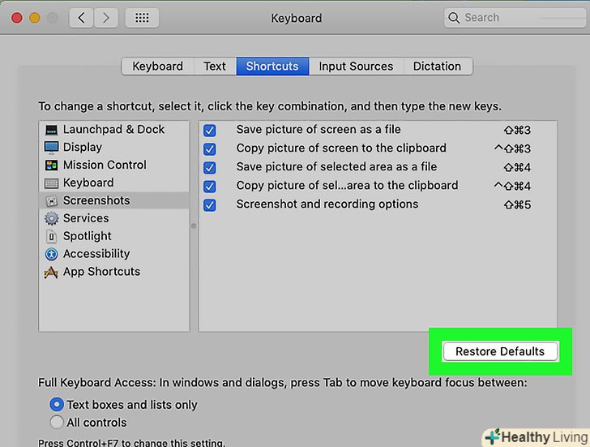Switch to the Input Sources tab
The image size is (590, 447).
coord(356,67)
